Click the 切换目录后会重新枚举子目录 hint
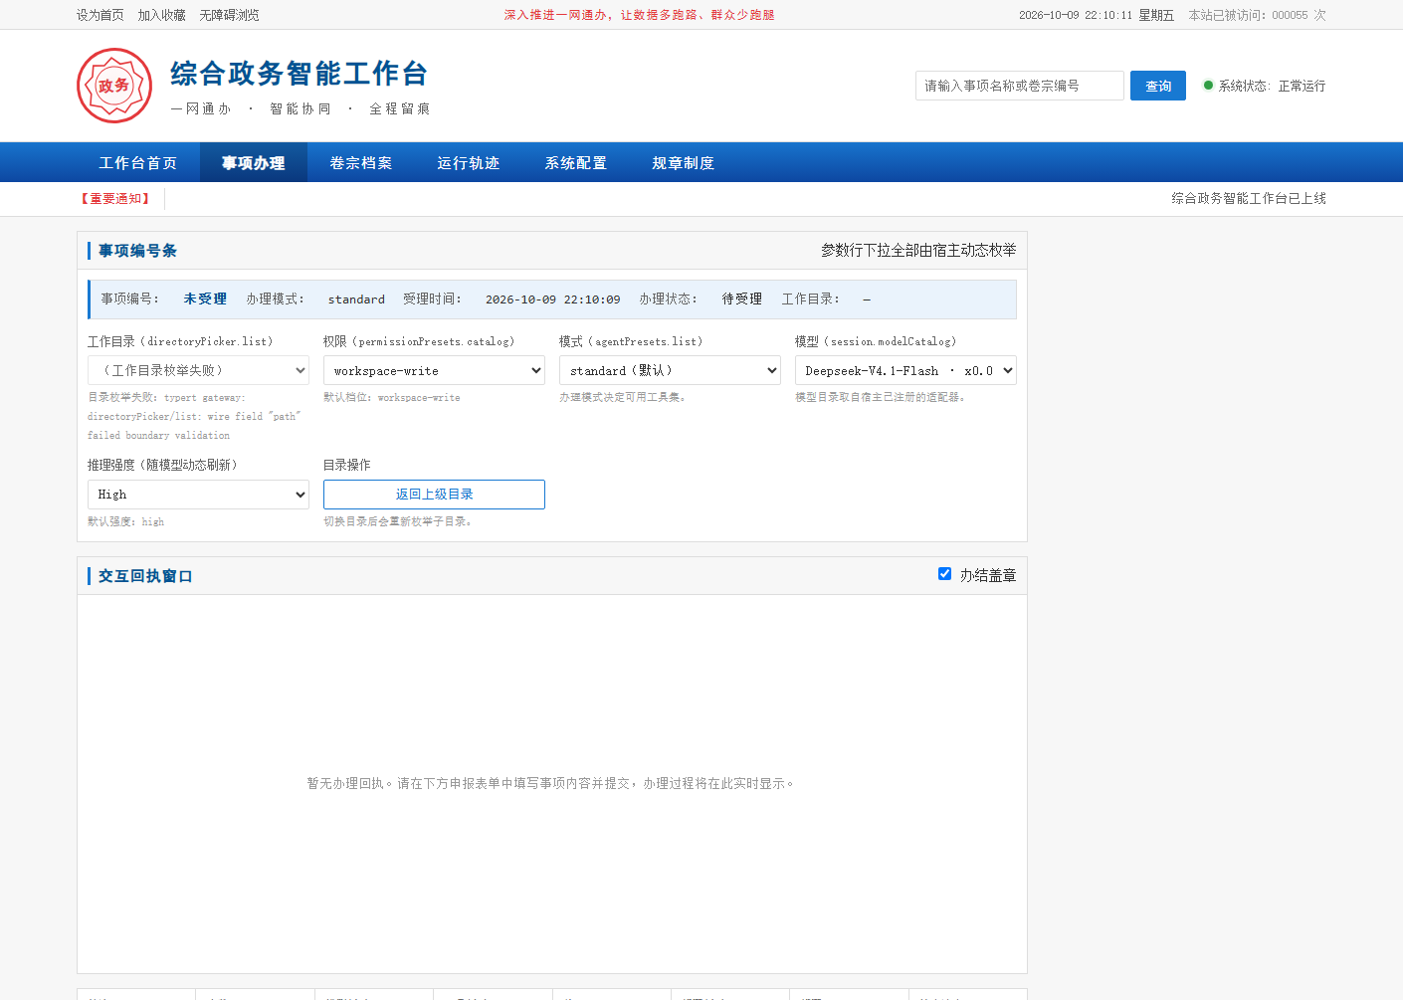The image size is (1403, 1000). (400, 521)
